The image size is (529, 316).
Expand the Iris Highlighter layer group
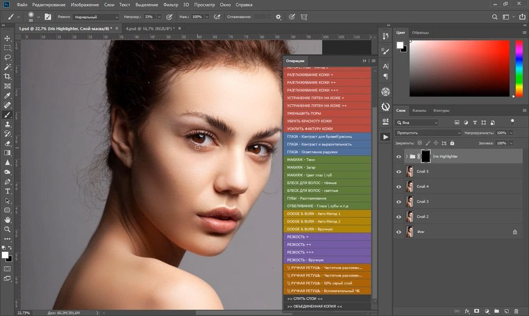coord(406,157)
